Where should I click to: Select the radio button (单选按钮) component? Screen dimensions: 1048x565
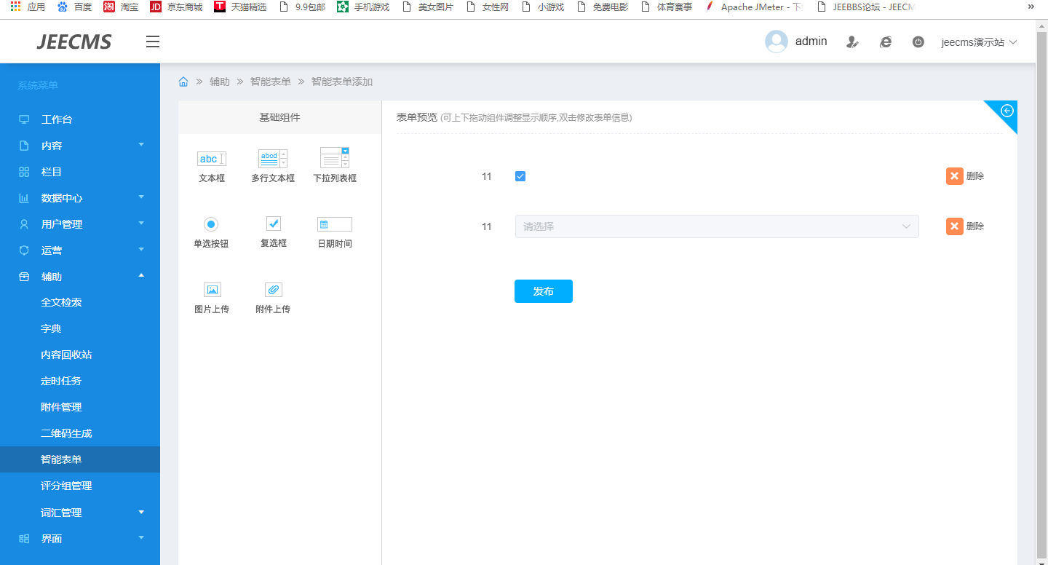coord(211,224)
